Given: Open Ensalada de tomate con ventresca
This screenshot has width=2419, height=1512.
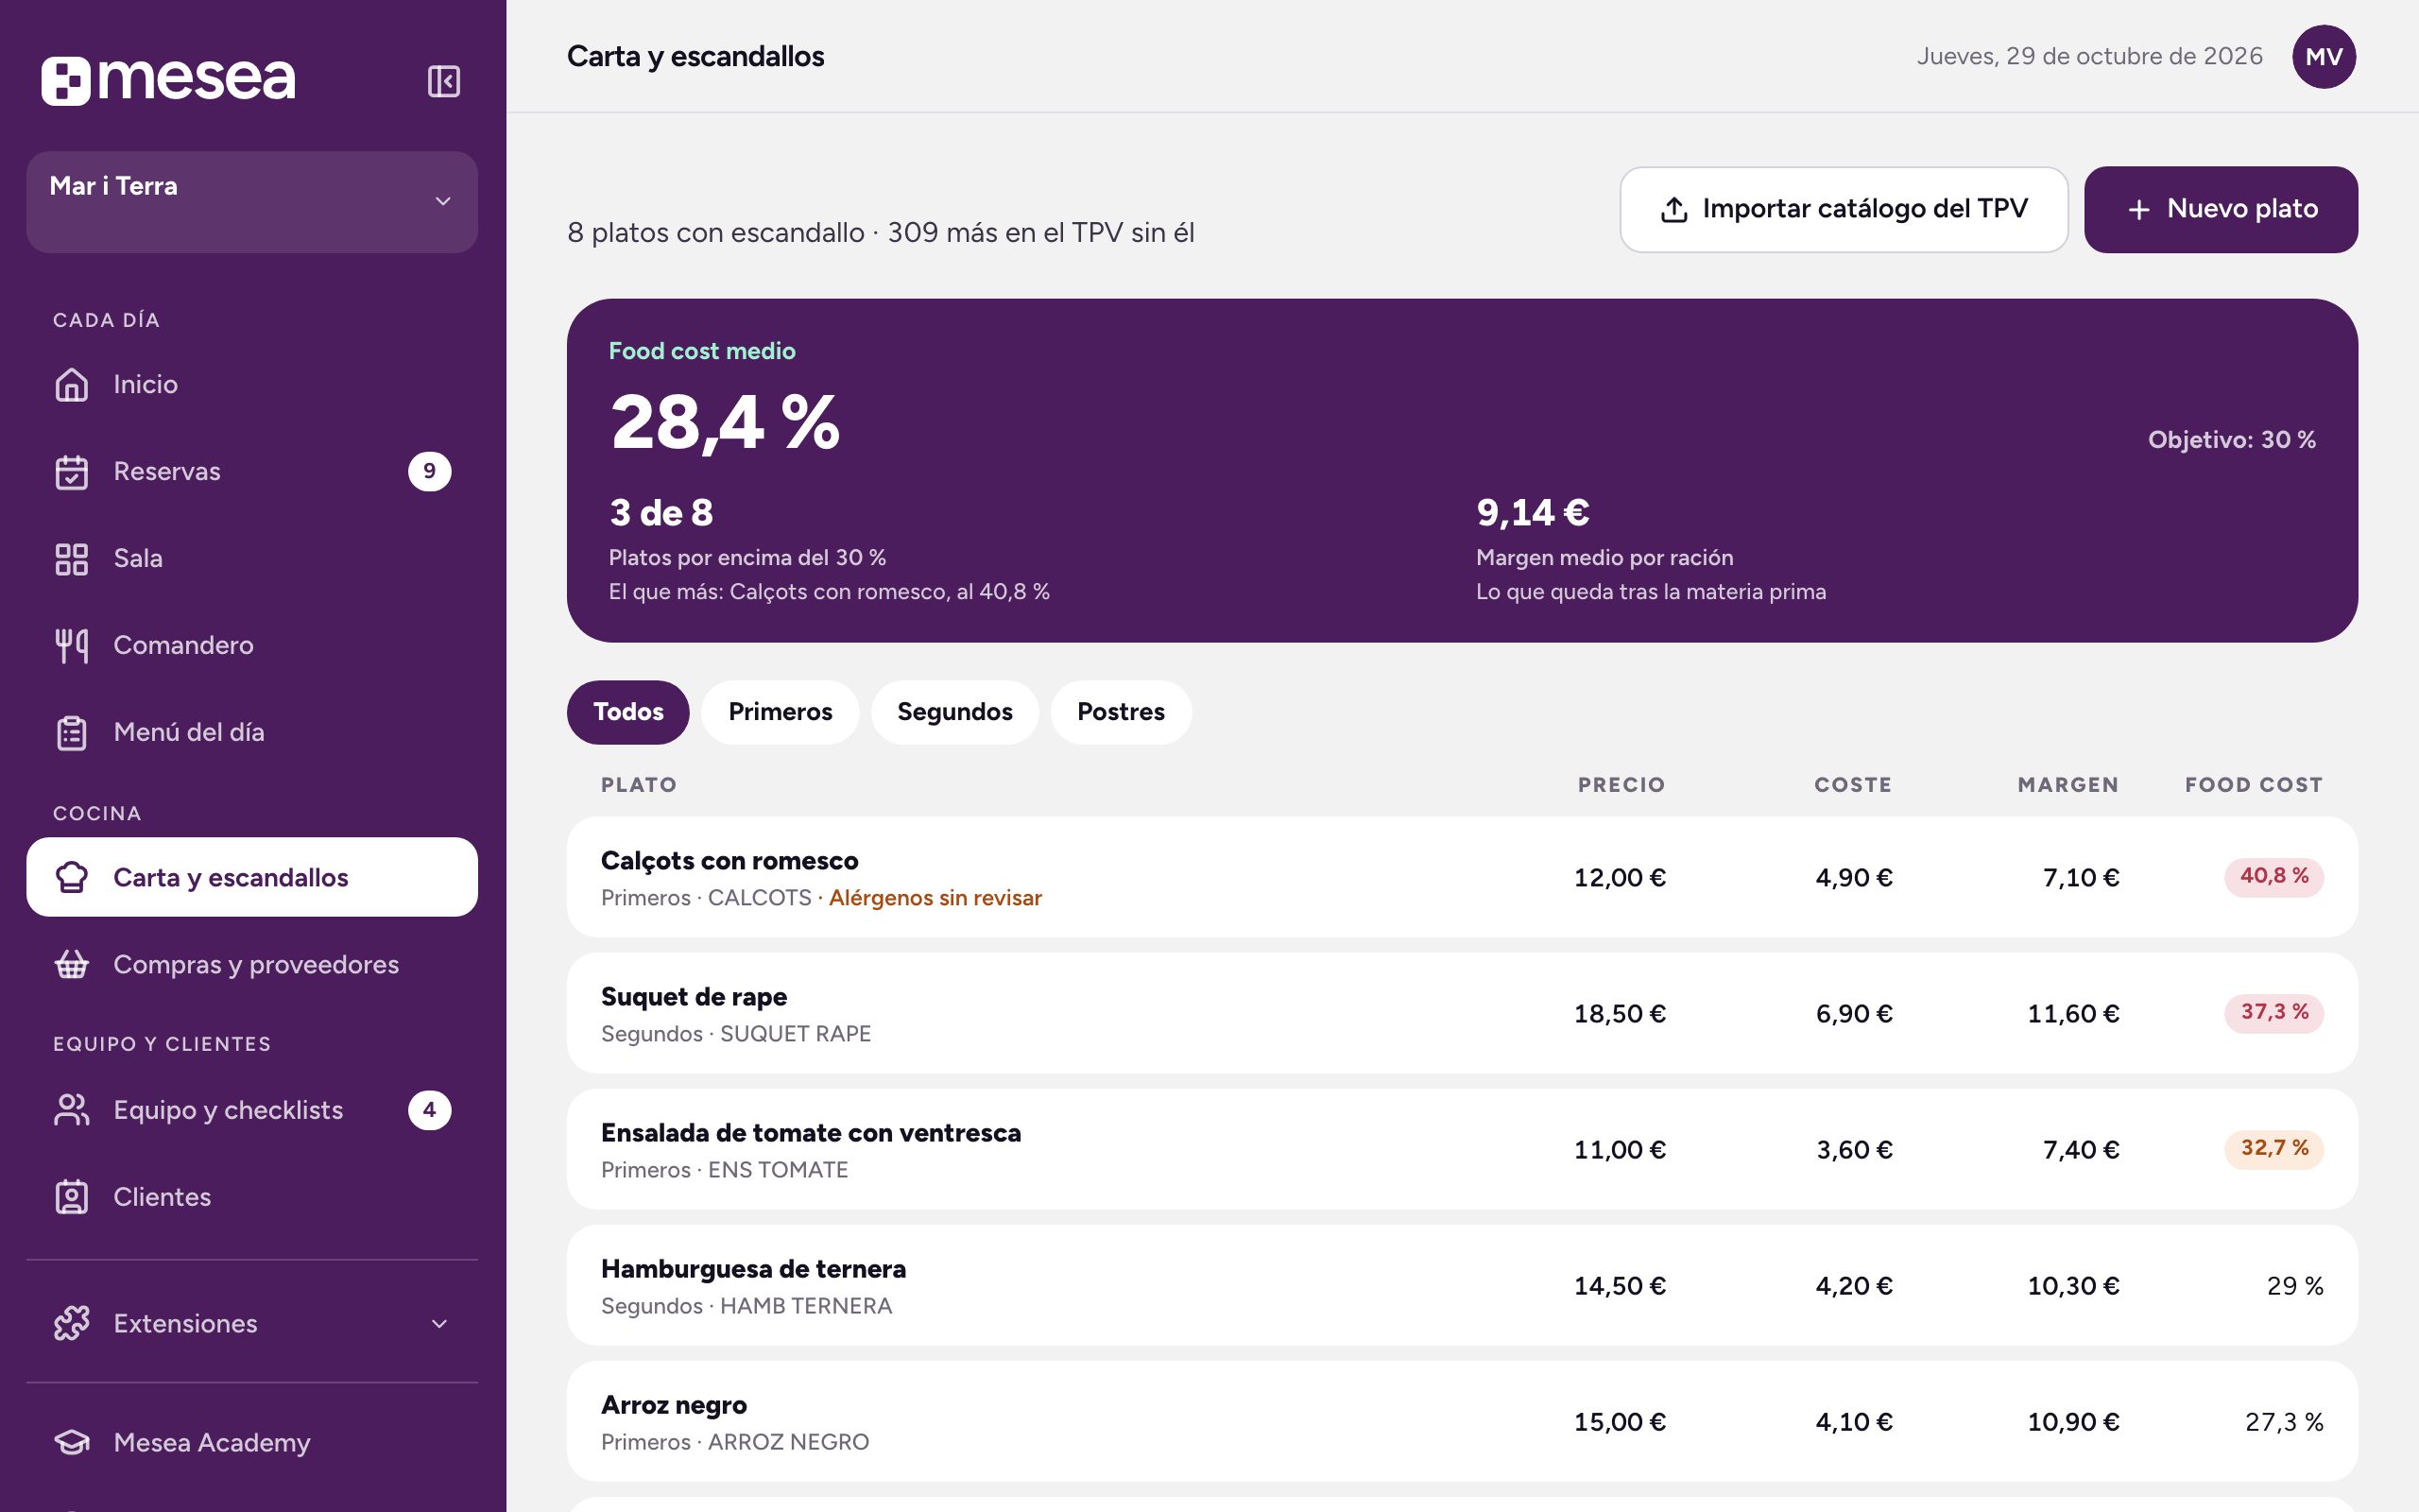Looking at the screenshot, I should click(1462, 1149).
